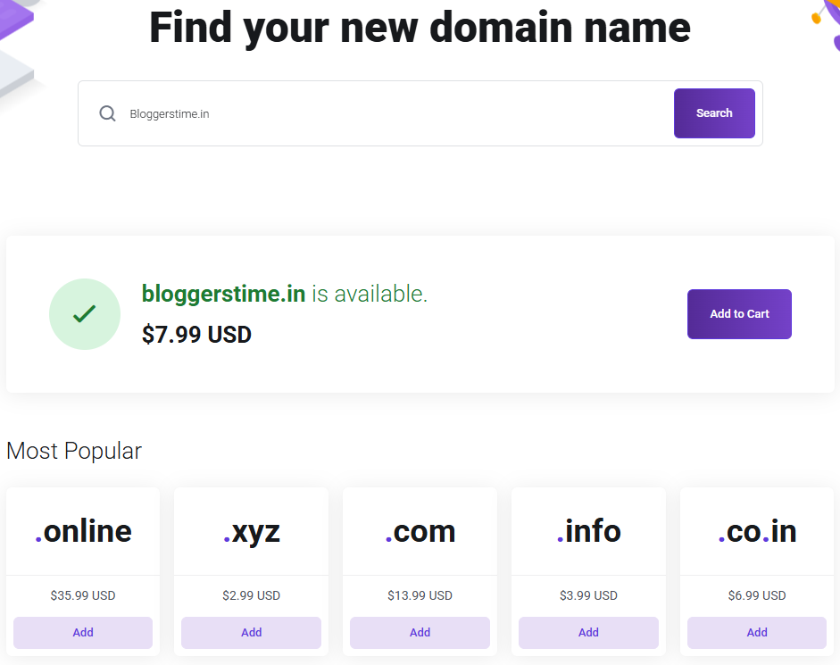Click the Find your new domain name title
This screenshot has height=665, width=840.
point(420,28)
